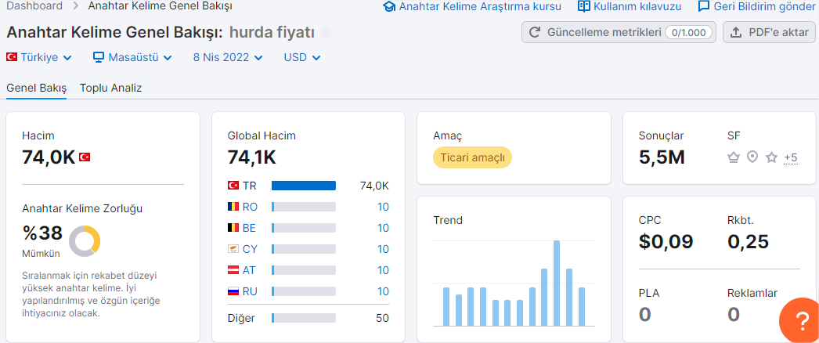Open the Dashboard breadcrumb link
The image size is (819, 343).
pyautogui.click(x=34, y=6)
